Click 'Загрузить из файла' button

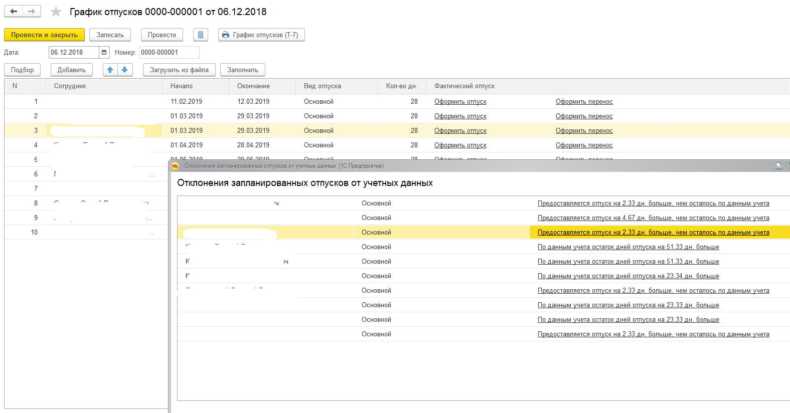(179, 70)
